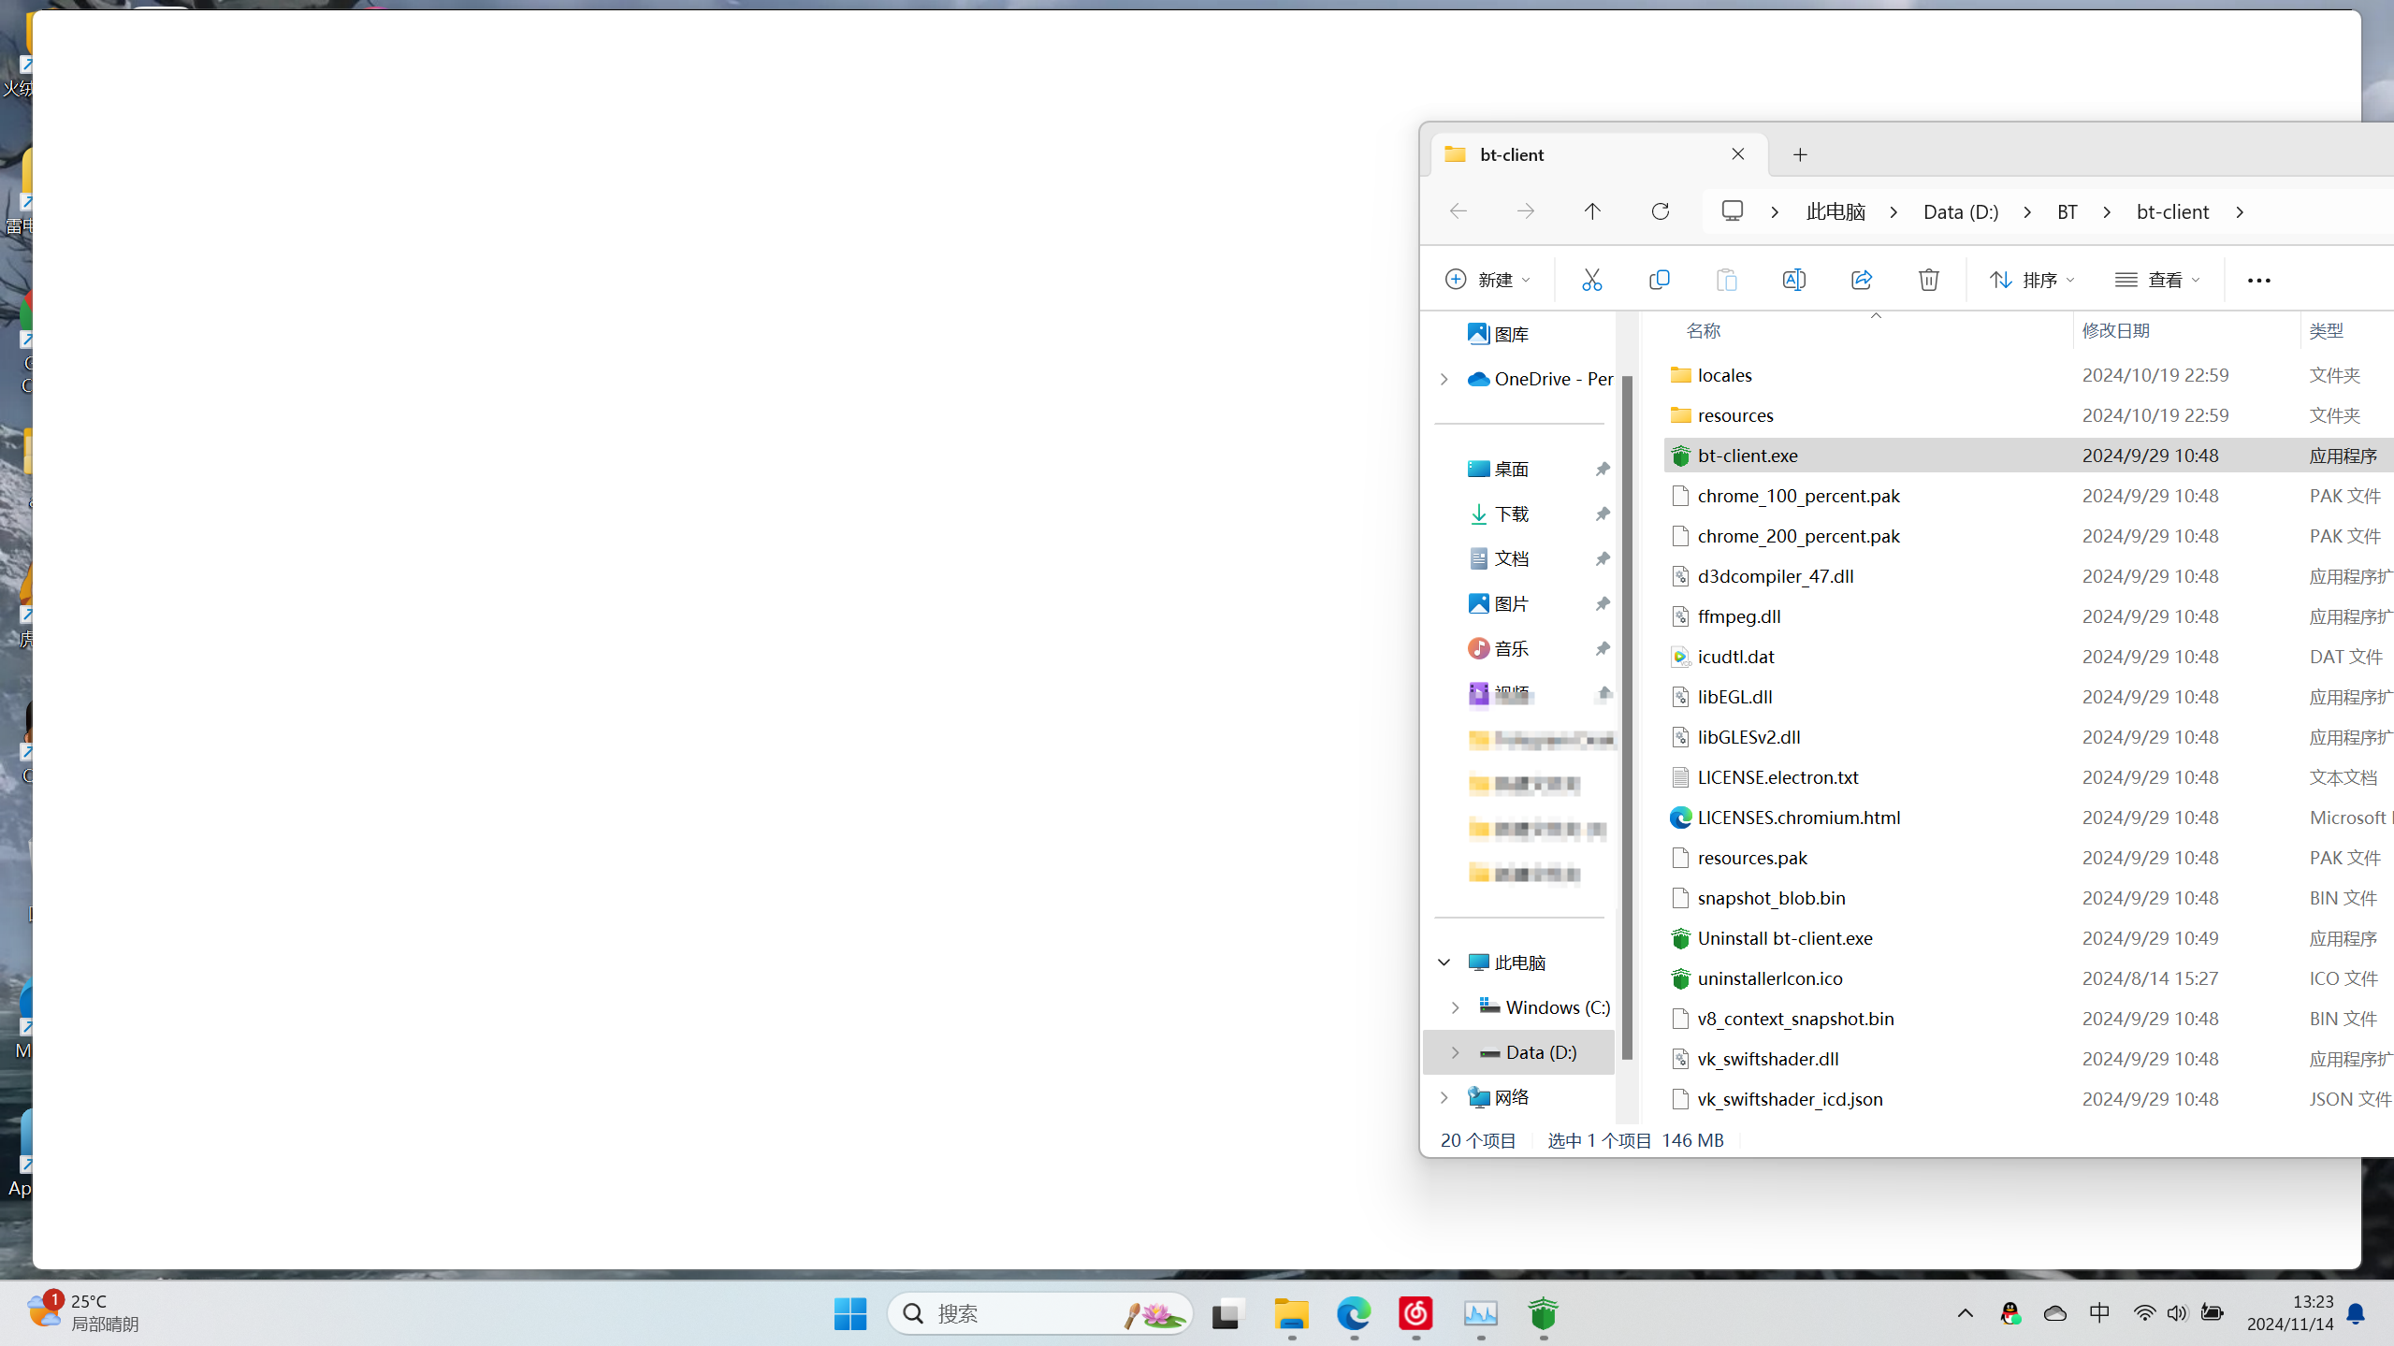Click 此电脑 in the breadcrumb path
2394x1346 pixels.
point(1835,212)
